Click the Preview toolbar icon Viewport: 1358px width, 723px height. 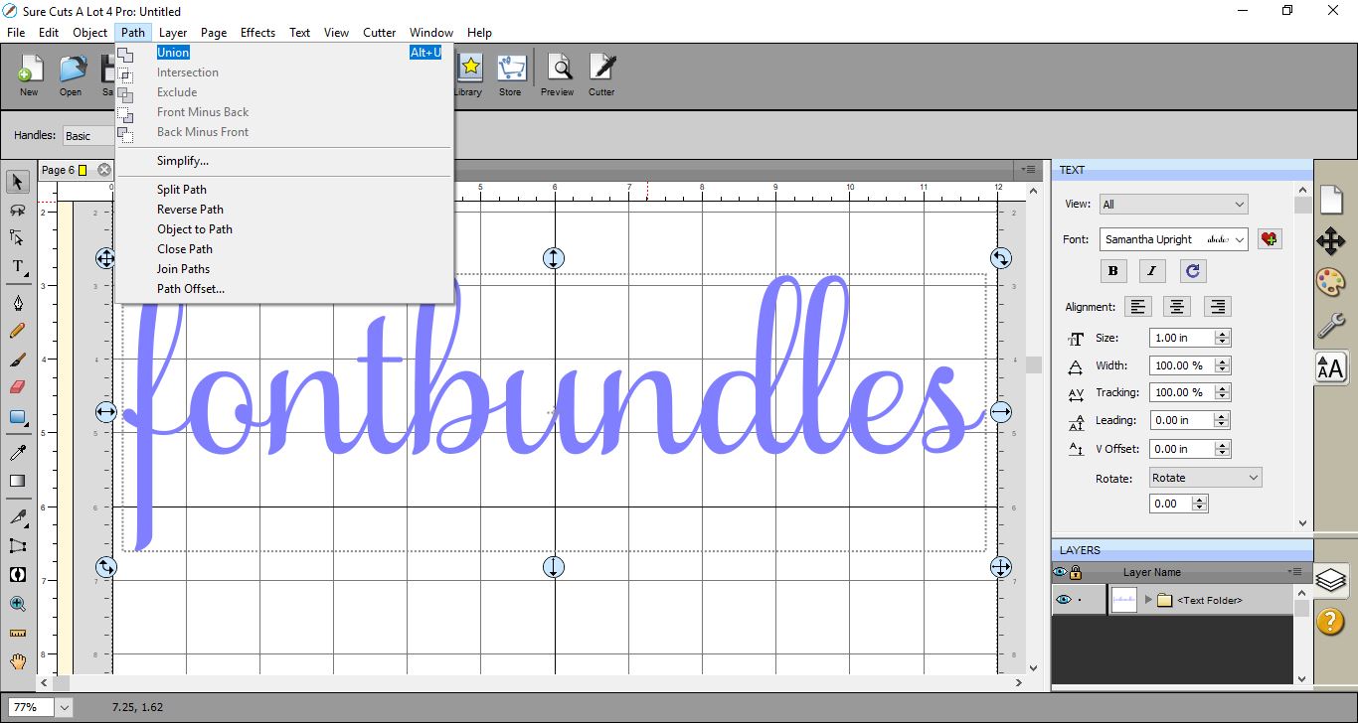click(x=558, y=75)
